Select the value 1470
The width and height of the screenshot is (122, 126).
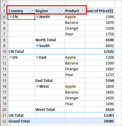tap(100, 22)
